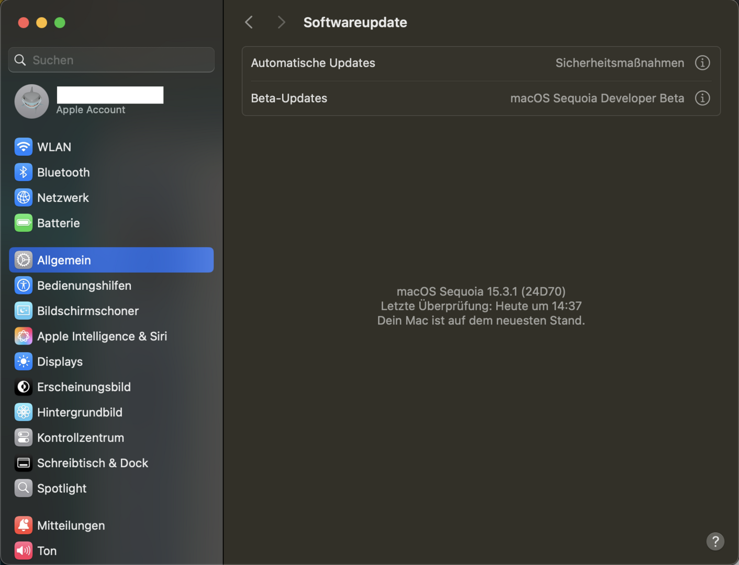Click the question mark help button

tap(715, 541)
